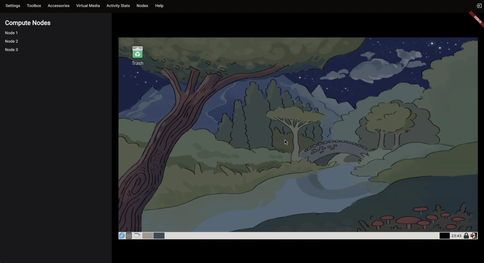Click the sign-out icon at top right

479,5
